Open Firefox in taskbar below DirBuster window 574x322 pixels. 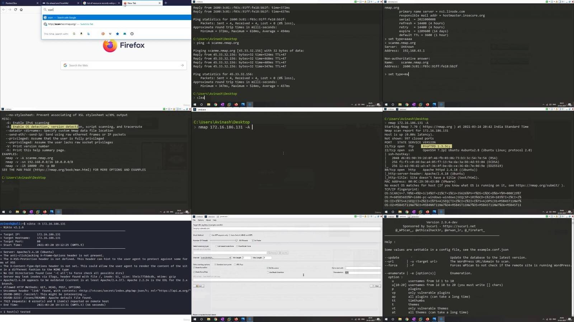tap(236, 319)
